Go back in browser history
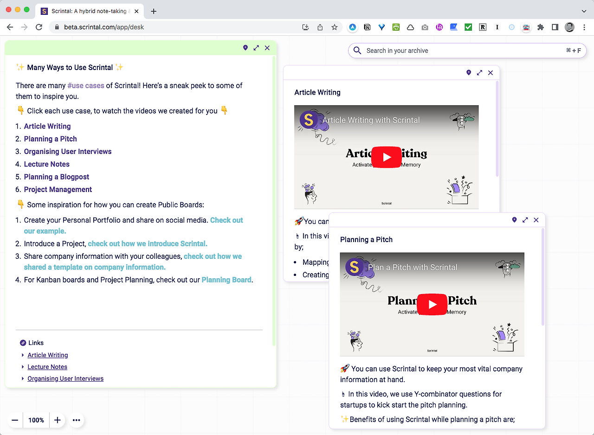 click(10, 27)
